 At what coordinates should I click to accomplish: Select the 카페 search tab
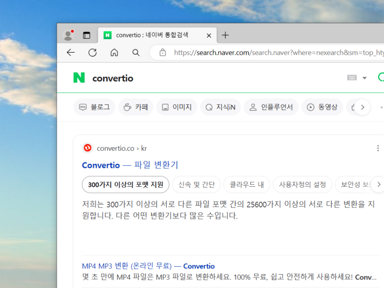pyautogui.click(x=136, y=107)
